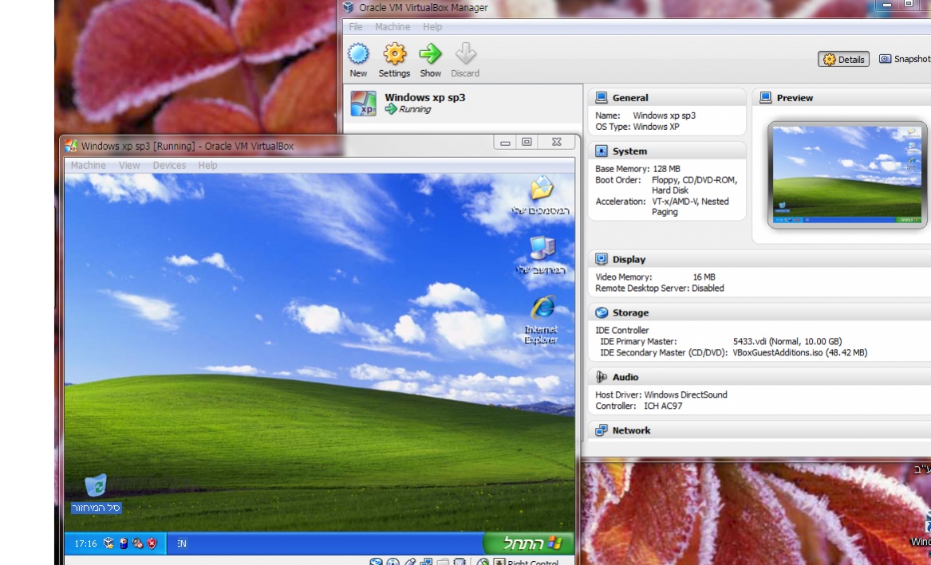Click the 'OS Type: Windows XP' line
This screenshot has height=565, width=931.
coord(637,127)
